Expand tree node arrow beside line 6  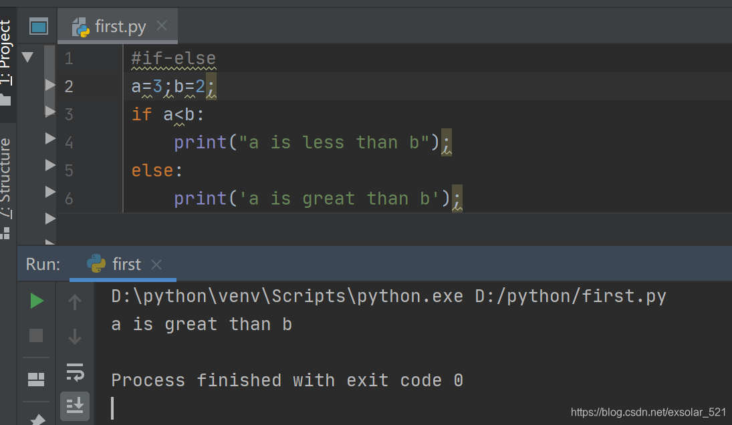[50, 192]
